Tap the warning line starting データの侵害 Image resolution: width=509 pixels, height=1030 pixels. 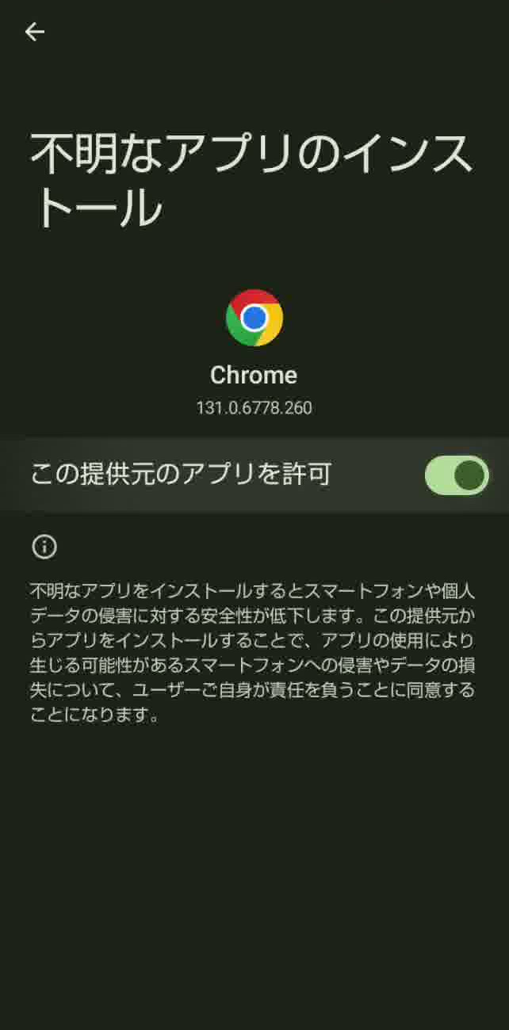point(253,615)
